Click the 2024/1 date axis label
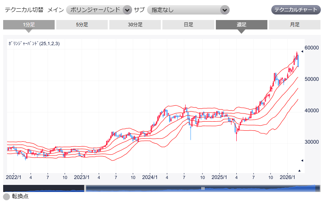 pyautogui.click(x=150, y=177)
